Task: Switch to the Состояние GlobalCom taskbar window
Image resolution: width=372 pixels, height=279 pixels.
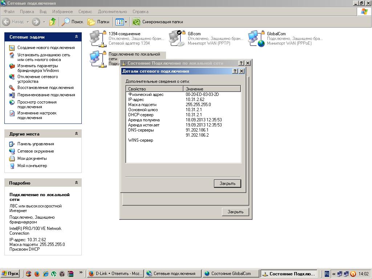Action: [x=232, y=274]
